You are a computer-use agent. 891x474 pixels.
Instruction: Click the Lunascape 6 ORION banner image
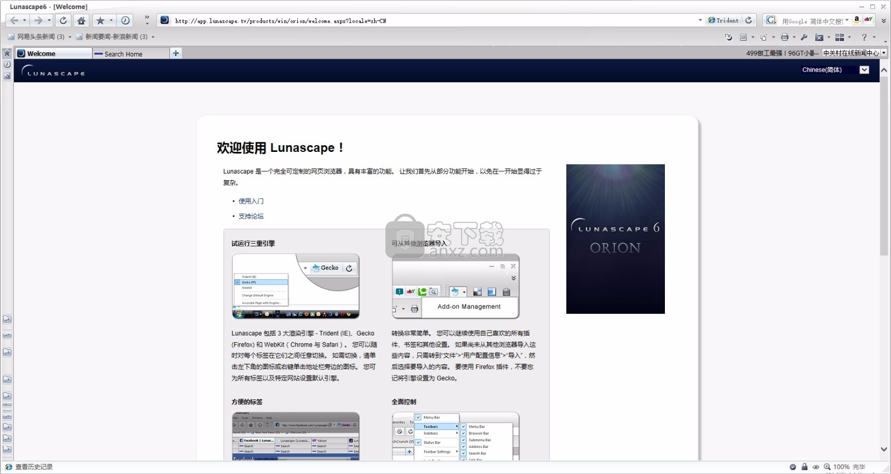[x=615, y=239]
